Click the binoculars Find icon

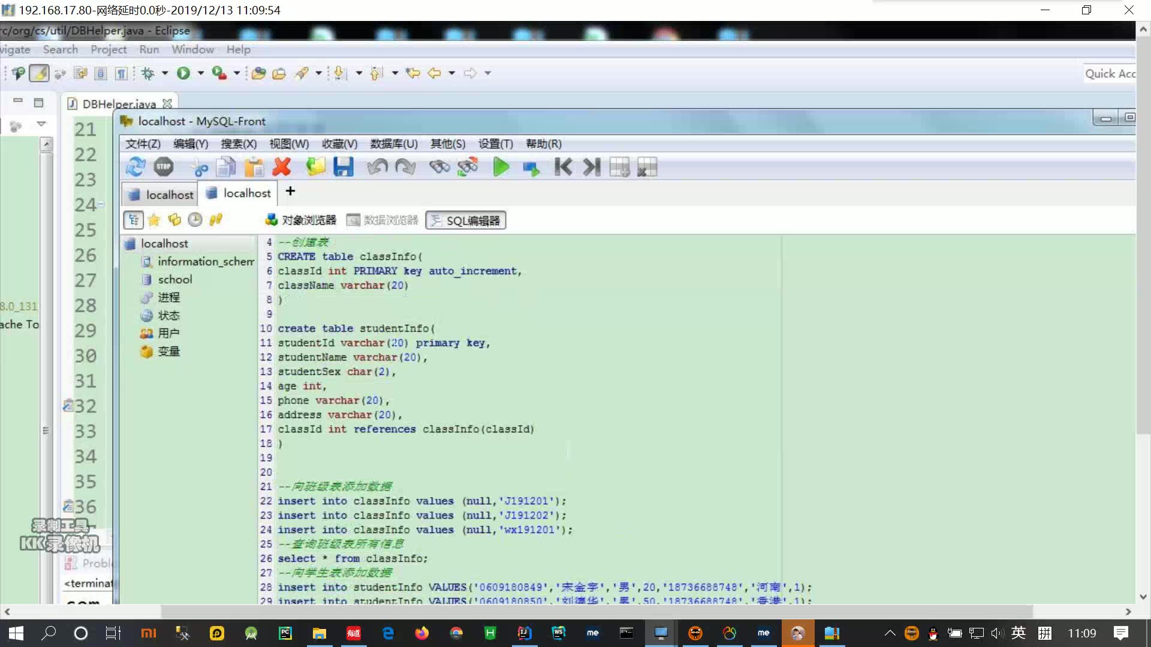[x=439, y=167]
